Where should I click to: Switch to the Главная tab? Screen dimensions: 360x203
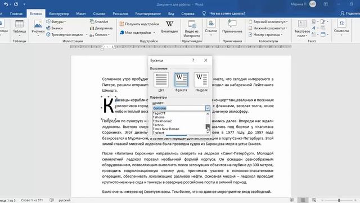[16, 14]
